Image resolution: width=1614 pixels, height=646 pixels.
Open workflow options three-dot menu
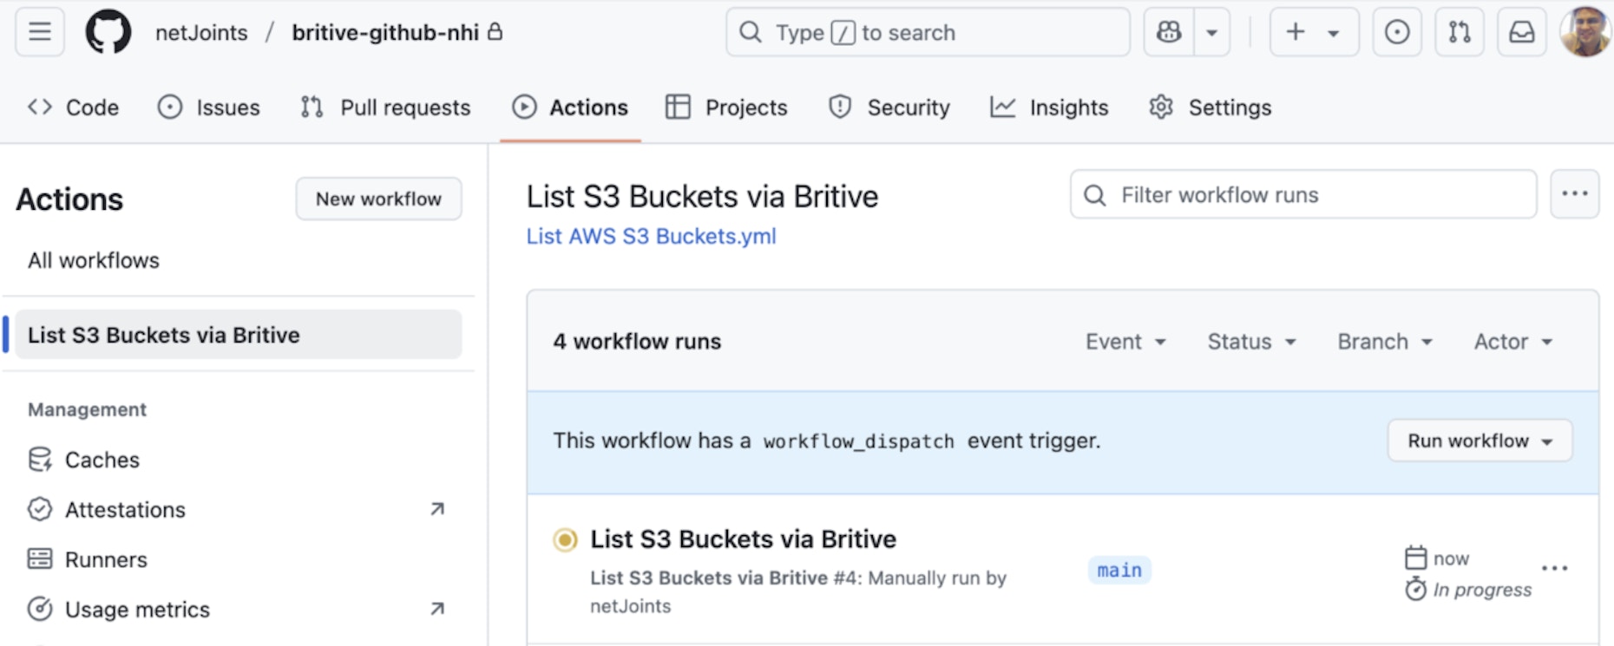coord(1574,194)
